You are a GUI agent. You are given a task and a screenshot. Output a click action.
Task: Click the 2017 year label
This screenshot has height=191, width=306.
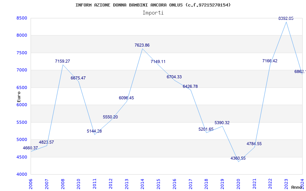[190, 184]
